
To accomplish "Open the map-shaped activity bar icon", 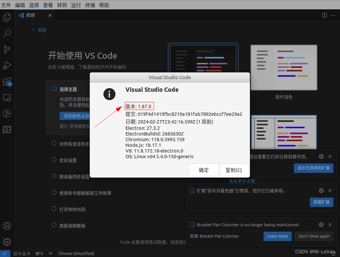I will pos(7,130).
